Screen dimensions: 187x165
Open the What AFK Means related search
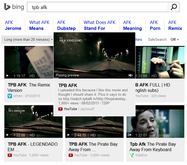tap(39, 25)
